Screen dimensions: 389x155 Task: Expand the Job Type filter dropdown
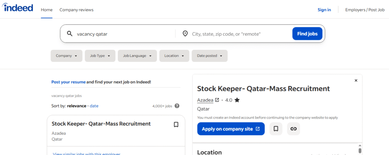coord(100,56)
